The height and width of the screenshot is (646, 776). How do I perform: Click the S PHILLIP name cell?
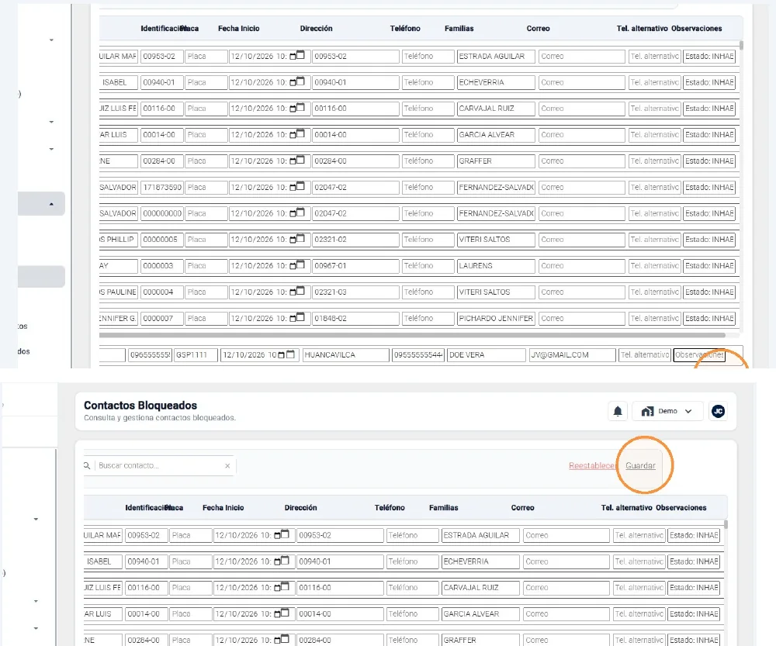coord(118,240)
